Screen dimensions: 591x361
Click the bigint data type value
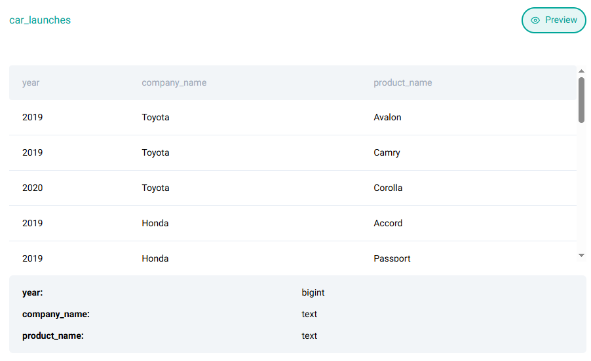click(x=313, y=293)
